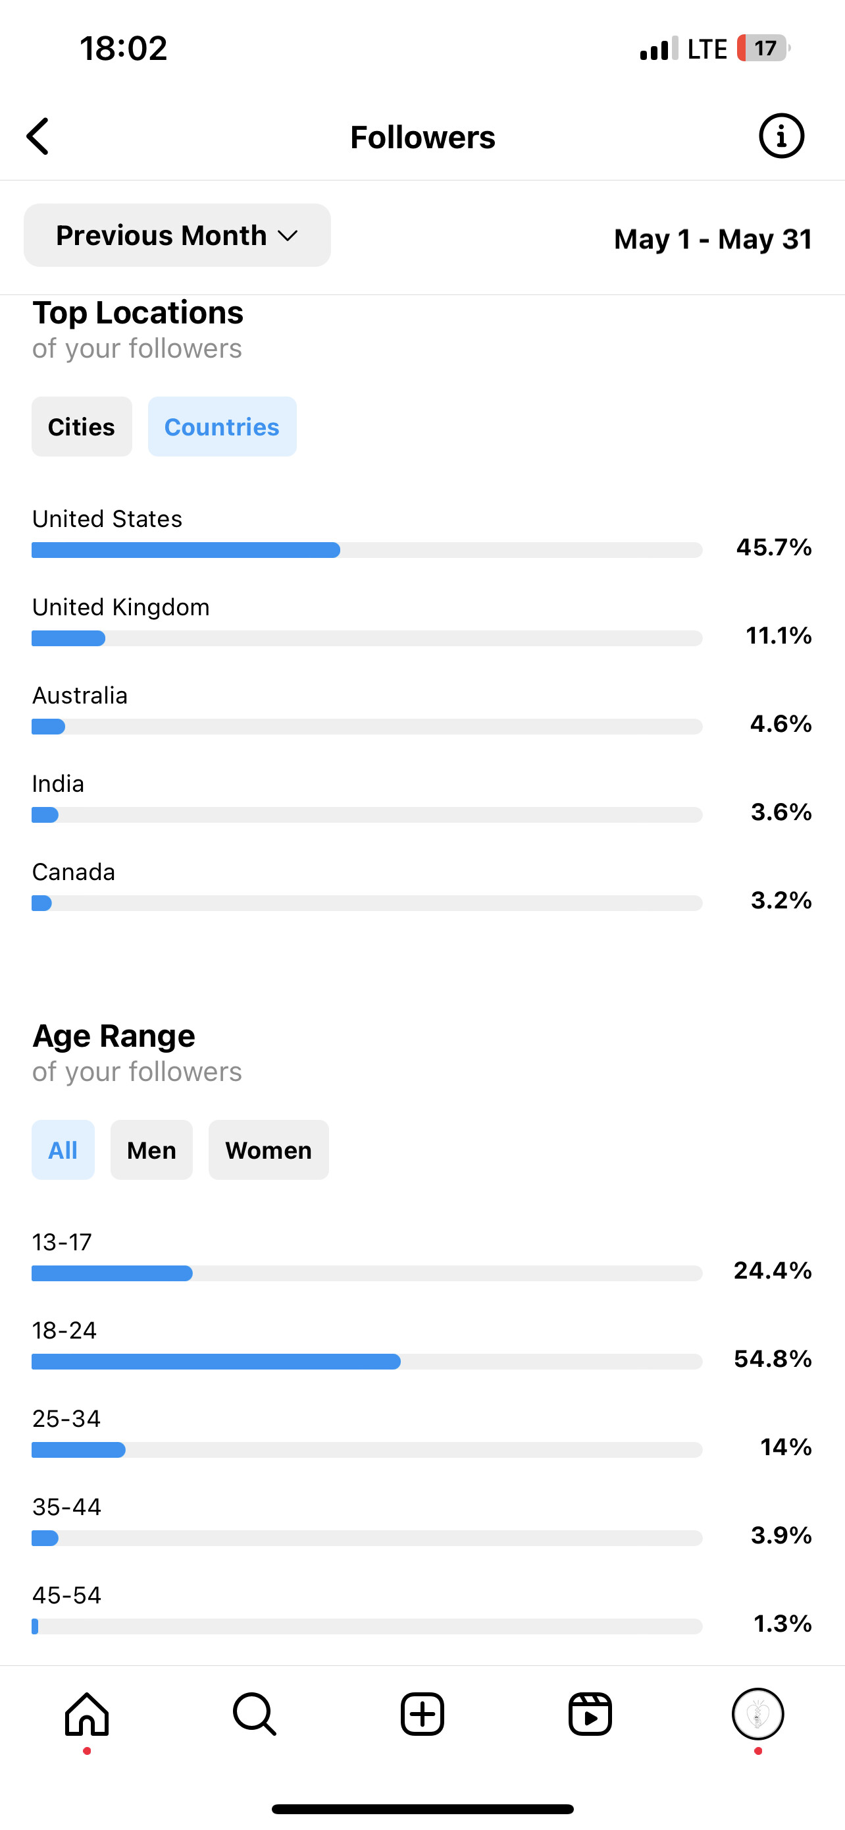Tap the 18-24 age range bar

click(x=367, y=1361)
